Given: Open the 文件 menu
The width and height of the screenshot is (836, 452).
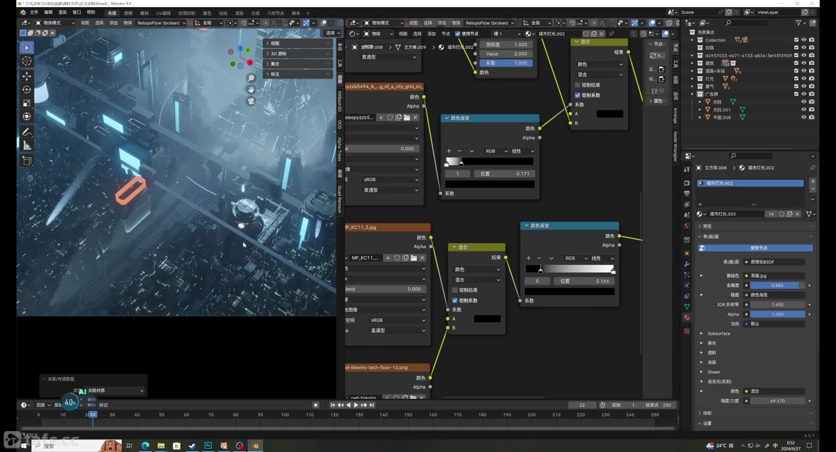Looking at the screenshot, I should pyautogui.click(x=34, y=12).
